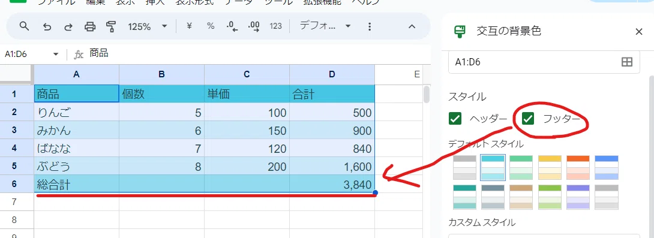Select the orange default style swatch
The height and width of the screenshot is (238, 654).
(x=578, y=167)
